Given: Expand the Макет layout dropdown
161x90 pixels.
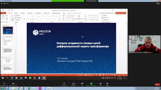Looking at the screenshot, I should [x=18, y=15].
